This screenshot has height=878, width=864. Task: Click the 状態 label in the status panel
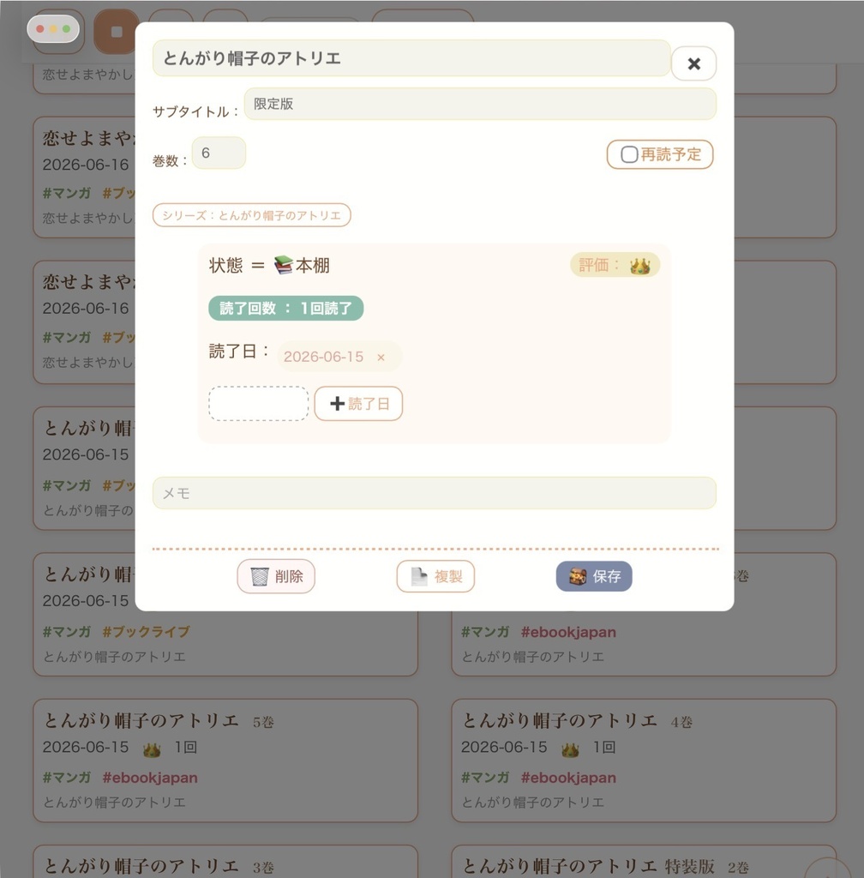coord(226,265)
